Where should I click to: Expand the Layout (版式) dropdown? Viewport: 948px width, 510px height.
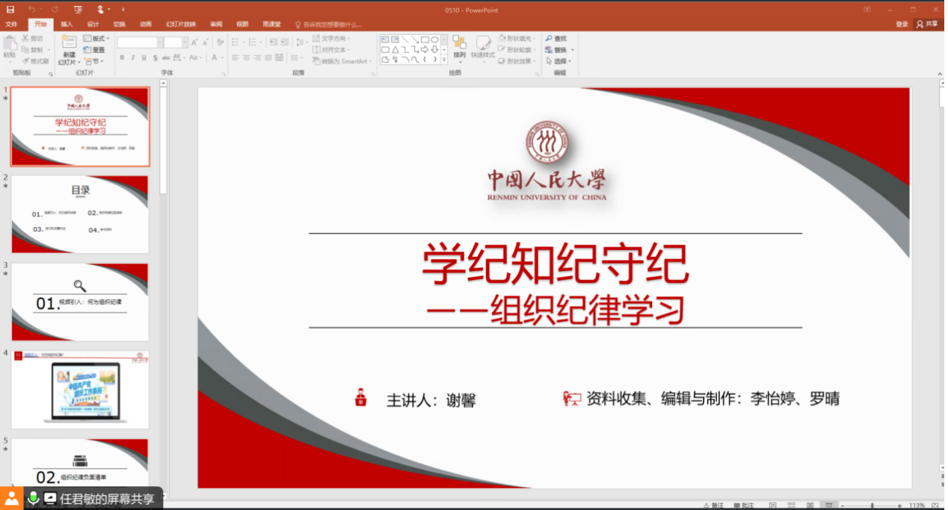click(x=96, y=38)
